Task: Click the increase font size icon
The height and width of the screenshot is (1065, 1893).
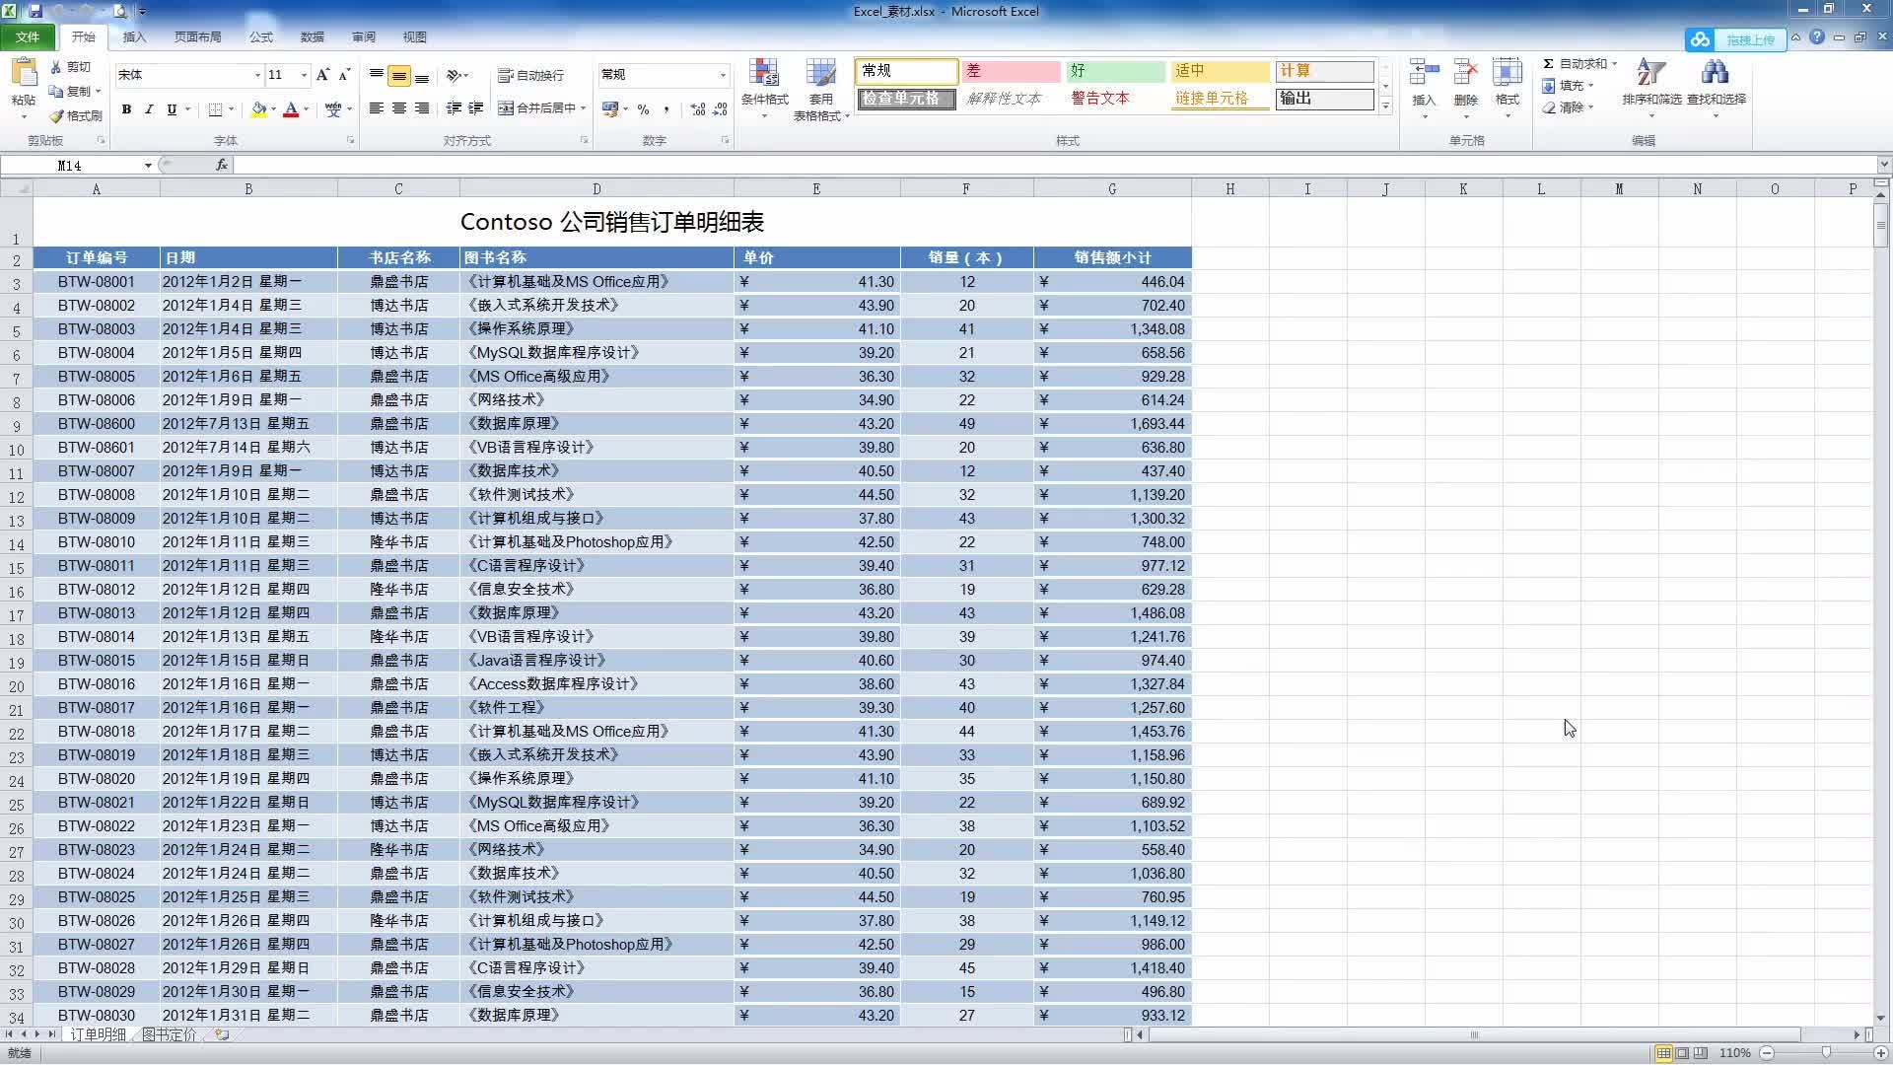Action: [322, 75]
